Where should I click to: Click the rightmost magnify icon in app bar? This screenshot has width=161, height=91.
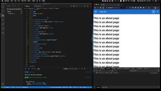point(157,12)
